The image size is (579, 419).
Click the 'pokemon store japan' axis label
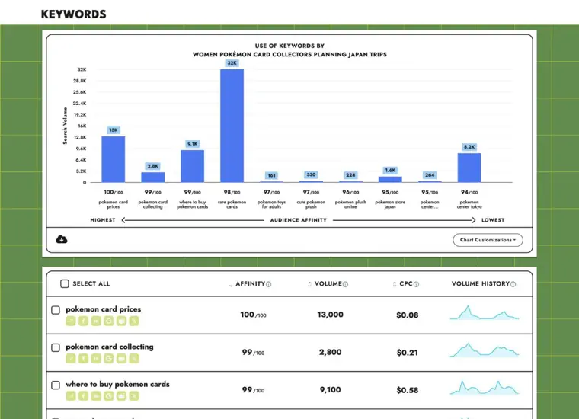coord(390,204)
